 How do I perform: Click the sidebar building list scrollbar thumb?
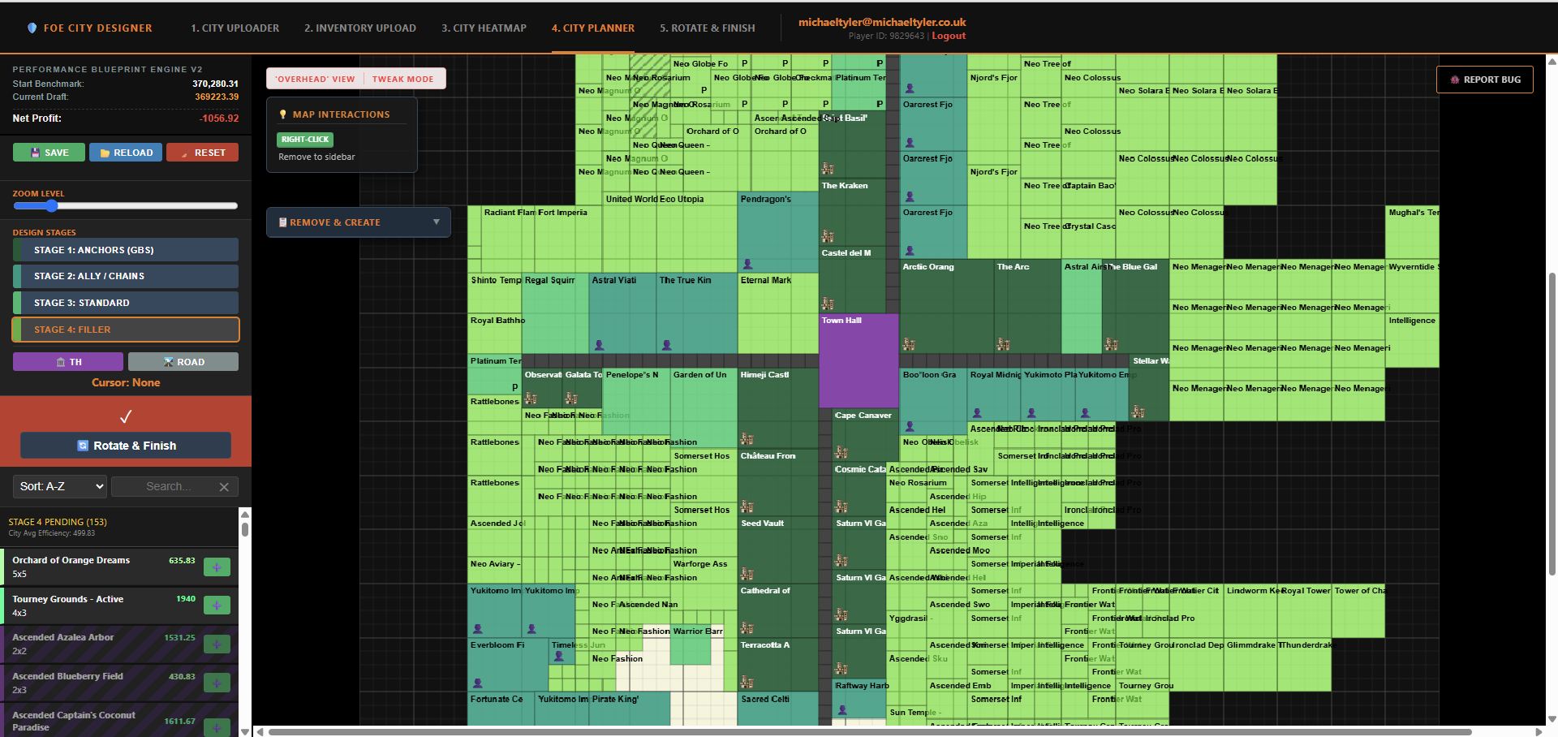pos(245,529)
